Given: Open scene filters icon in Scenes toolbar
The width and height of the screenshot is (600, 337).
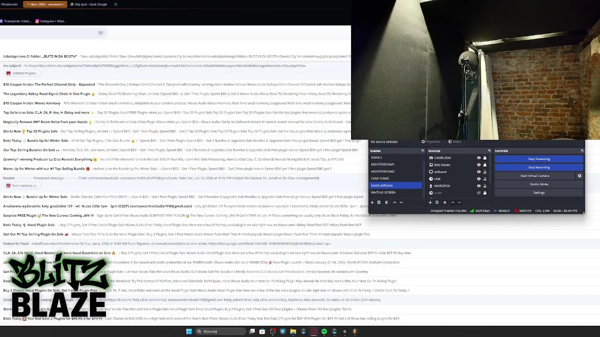Looking at the screenshot, I should click(386, 202).
